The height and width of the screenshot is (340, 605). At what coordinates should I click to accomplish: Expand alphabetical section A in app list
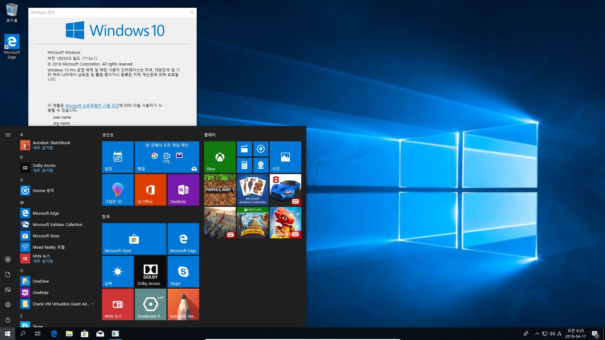22,134
